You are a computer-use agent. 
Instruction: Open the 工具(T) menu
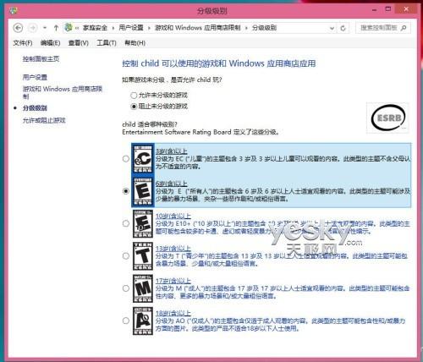click(107, 43)
